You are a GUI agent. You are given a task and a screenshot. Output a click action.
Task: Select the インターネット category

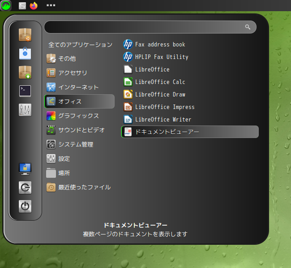click(x=80, y=87)
